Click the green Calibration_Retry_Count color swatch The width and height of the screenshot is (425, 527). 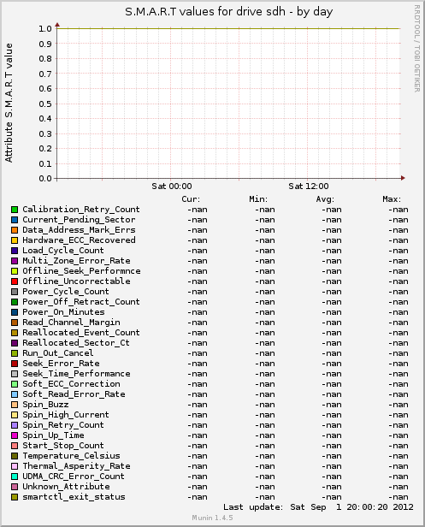(15, 210)
